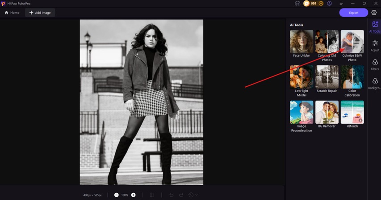Toggle the before/after compare view icon
Viewport: 381px width, 200px height.
[152, 195]
